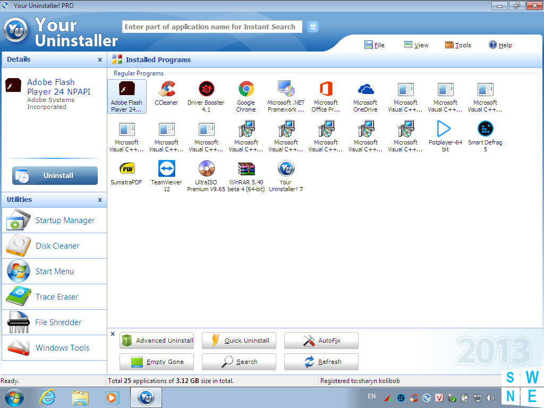The image size is (544, 408).
Task: Open Internet Explorer from taskbar
Action: [x=47, y=397]
